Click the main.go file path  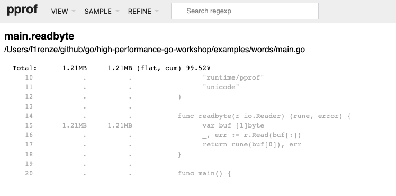[155, 50]
